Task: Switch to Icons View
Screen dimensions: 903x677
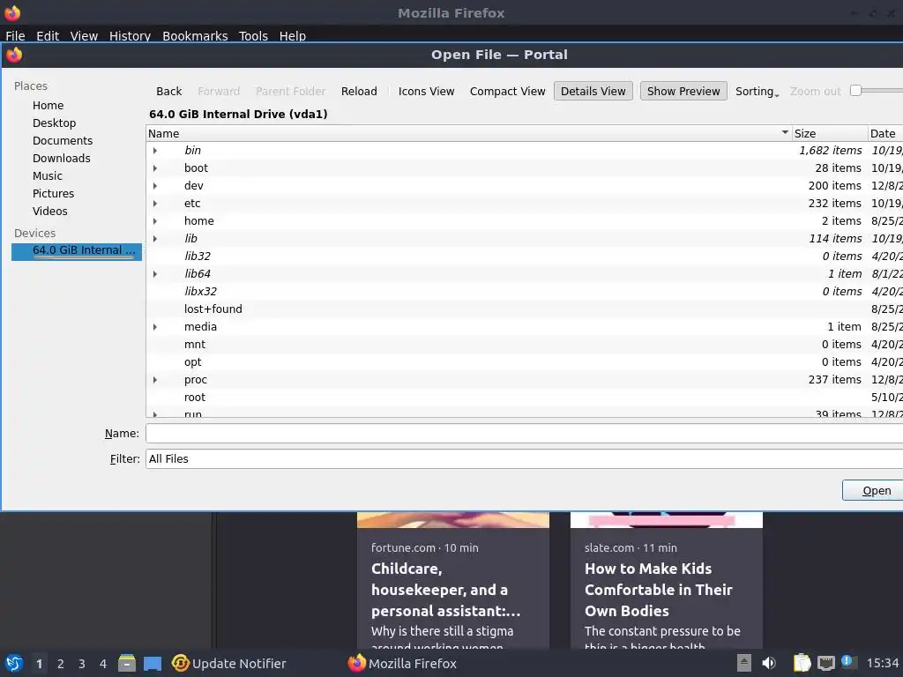Action: [x=426, y=91]
